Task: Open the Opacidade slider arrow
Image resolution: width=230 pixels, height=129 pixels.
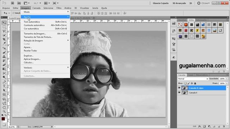Action: tap(227, 79)
